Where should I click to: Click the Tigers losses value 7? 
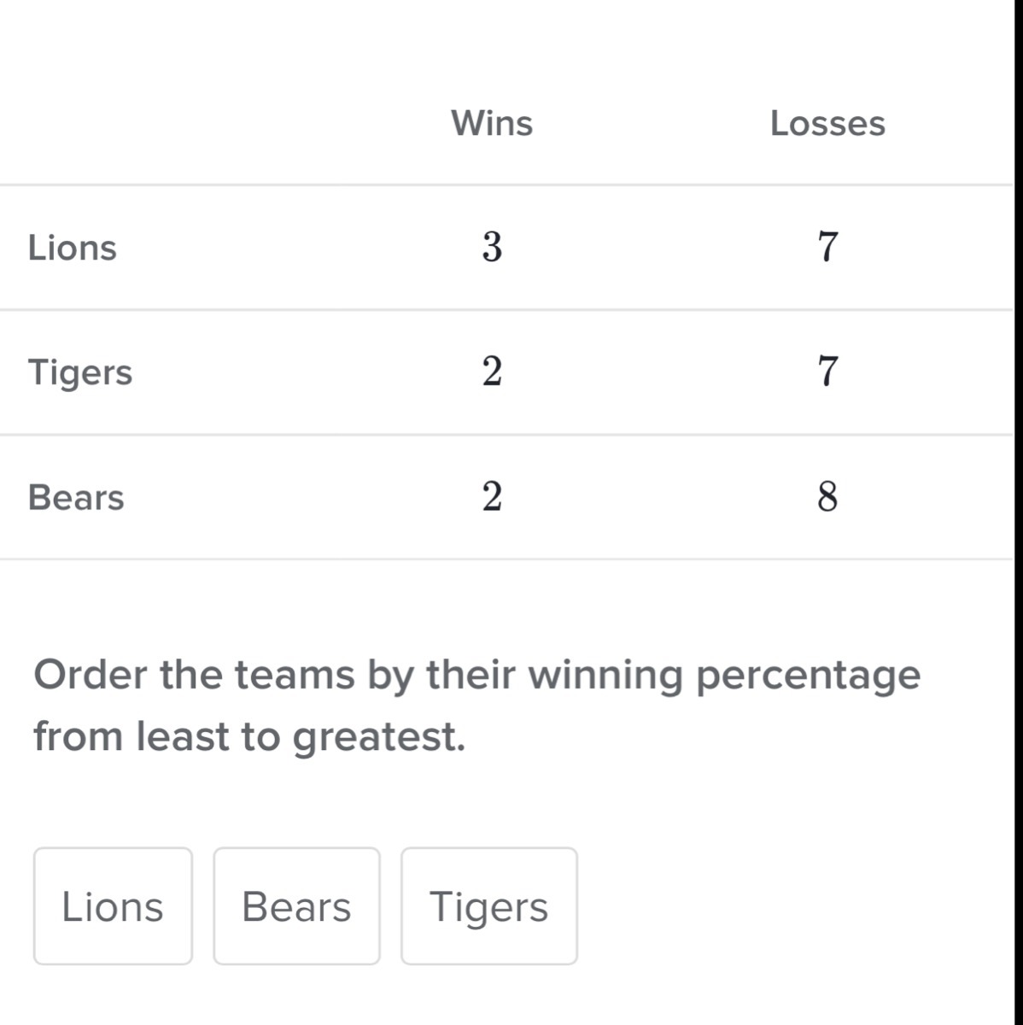pyautogui.click(x=827, y=372)
